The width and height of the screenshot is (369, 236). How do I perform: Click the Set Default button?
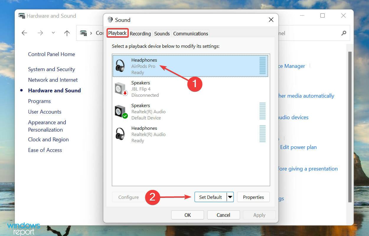[x=210, y=197]
